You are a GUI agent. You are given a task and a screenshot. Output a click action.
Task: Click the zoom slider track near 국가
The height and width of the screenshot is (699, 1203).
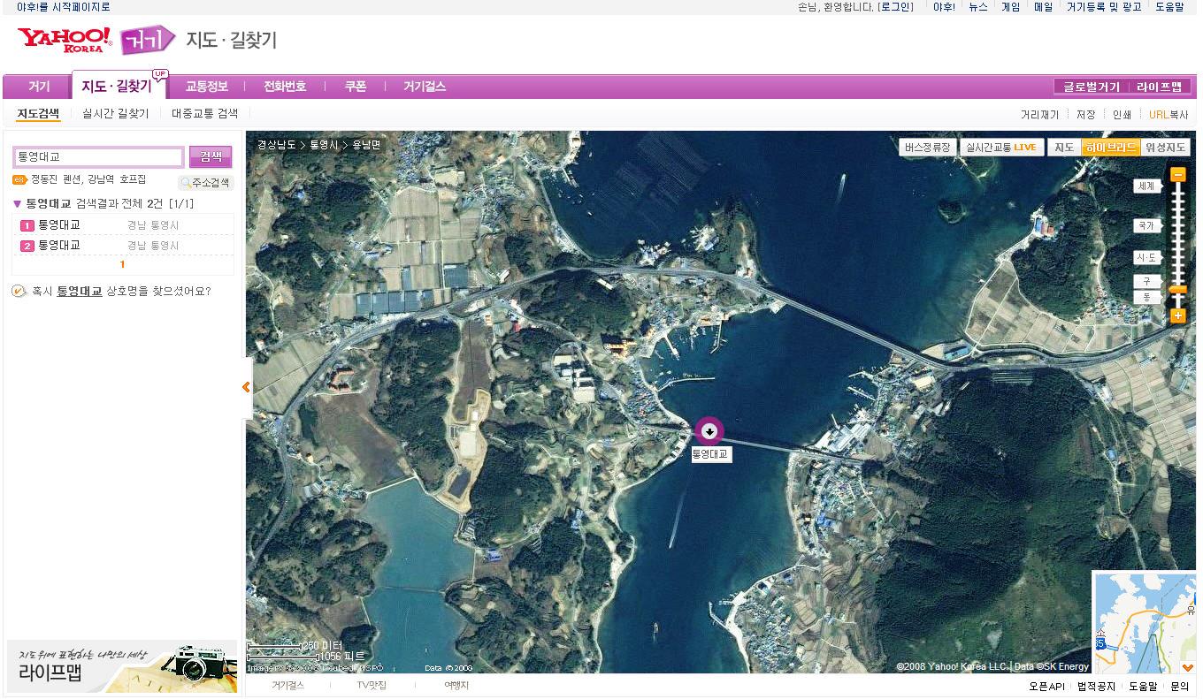coord(1177,226)
